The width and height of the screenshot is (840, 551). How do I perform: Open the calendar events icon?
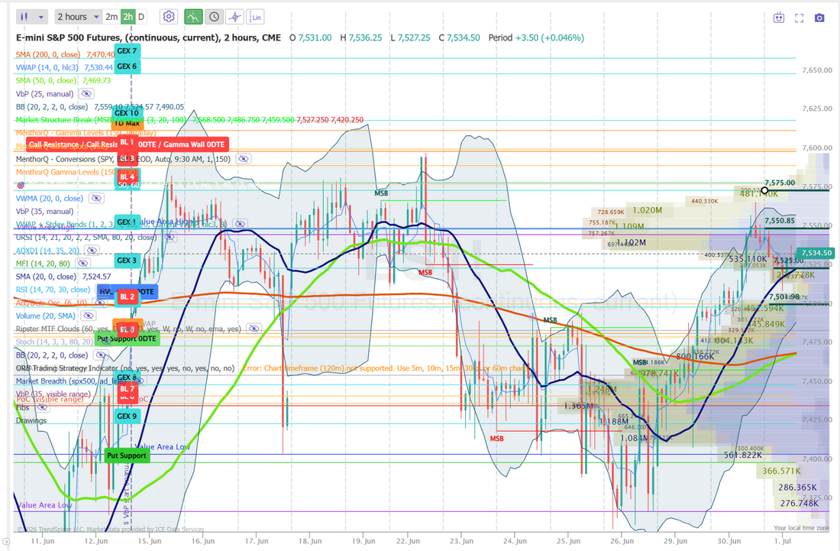779,18
